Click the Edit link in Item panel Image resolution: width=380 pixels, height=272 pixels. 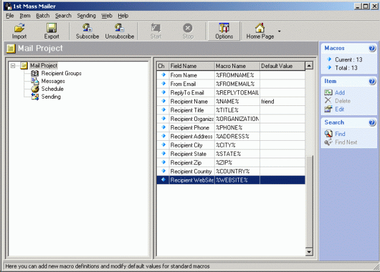[x=340, y=110]
